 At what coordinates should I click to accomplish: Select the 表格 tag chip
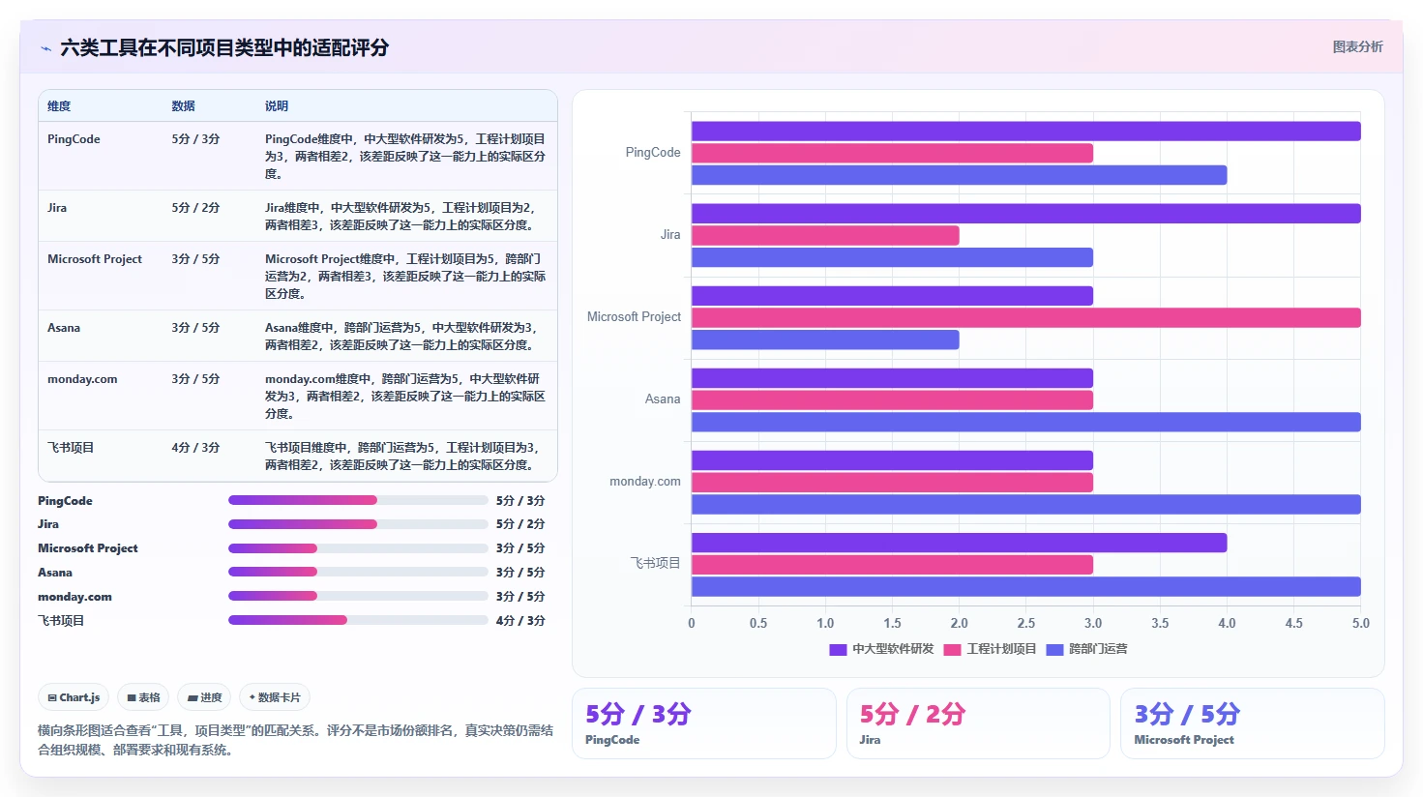pyautogui.click(x=143, y=697)
